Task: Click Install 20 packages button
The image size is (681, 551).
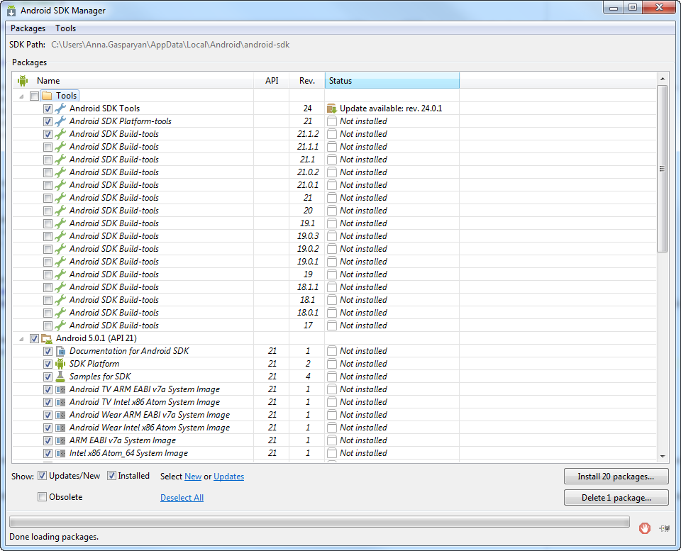Action: 616,477
